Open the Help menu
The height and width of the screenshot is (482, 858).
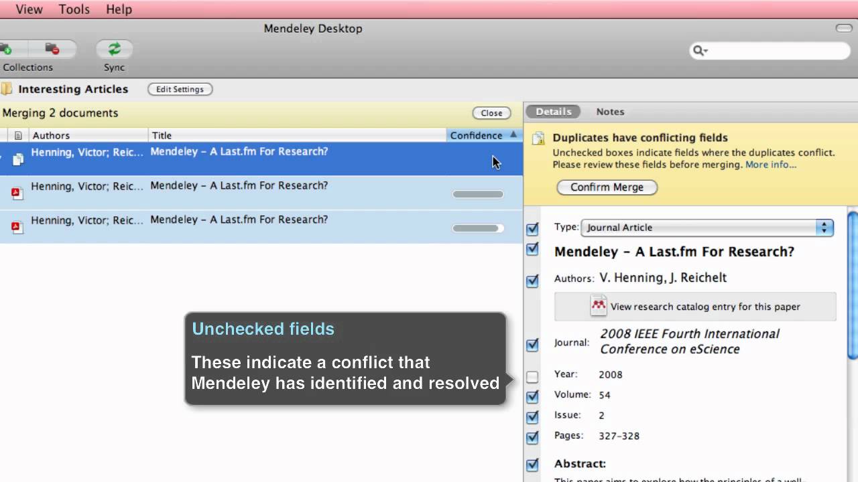(x=119, y=9)
